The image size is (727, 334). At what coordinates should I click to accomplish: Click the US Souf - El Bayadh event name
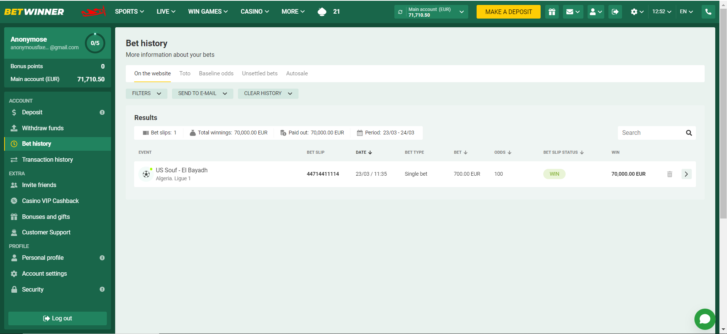pos(181,170)
